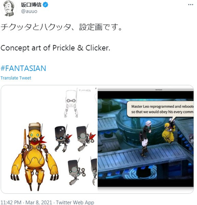The image size is (197, 205).
Task: Click the black robot with star markings
Action: (62, 139)
